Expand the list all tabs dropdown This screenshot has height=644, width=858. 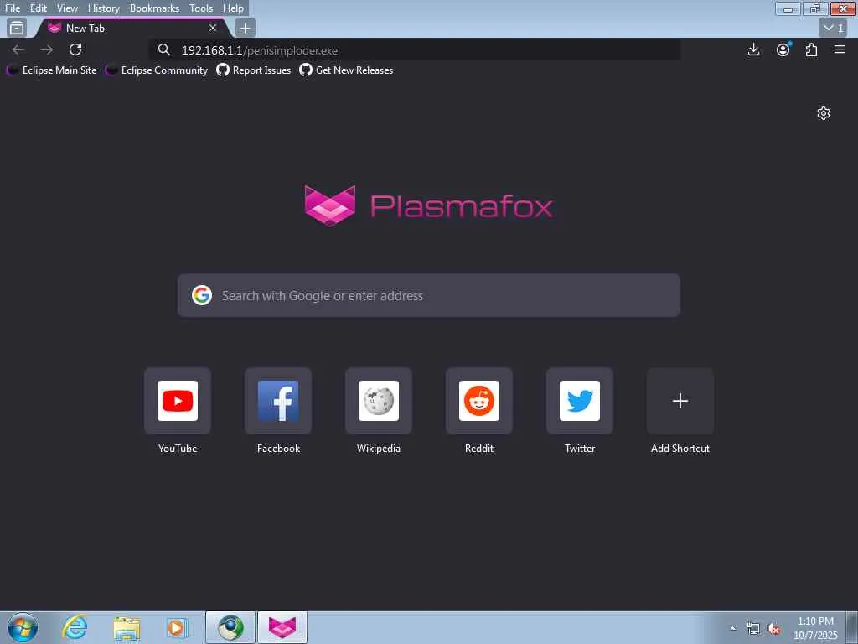tap(834, 28)
